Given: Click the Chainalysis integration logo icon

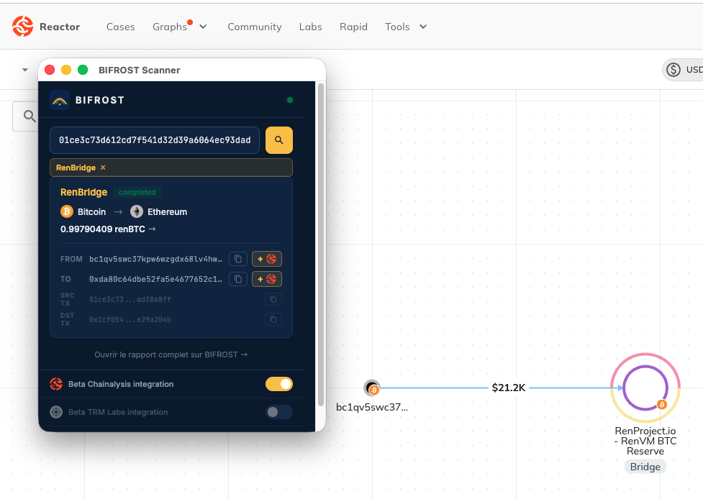Looking at the screenshot, I should pos(56,384).
